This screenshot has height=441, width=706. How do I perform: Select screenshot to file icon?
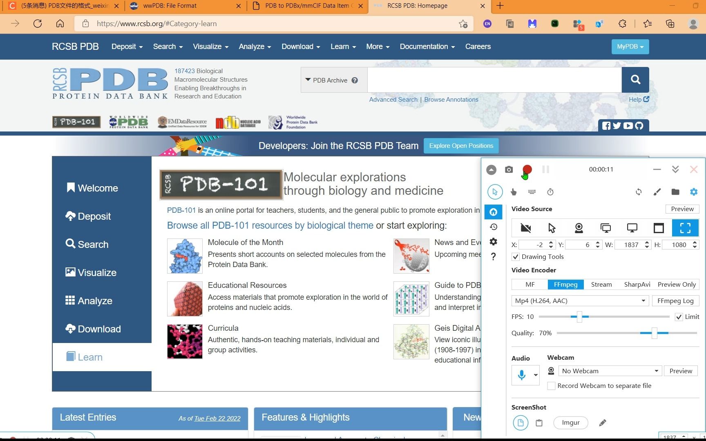(521, 423)
